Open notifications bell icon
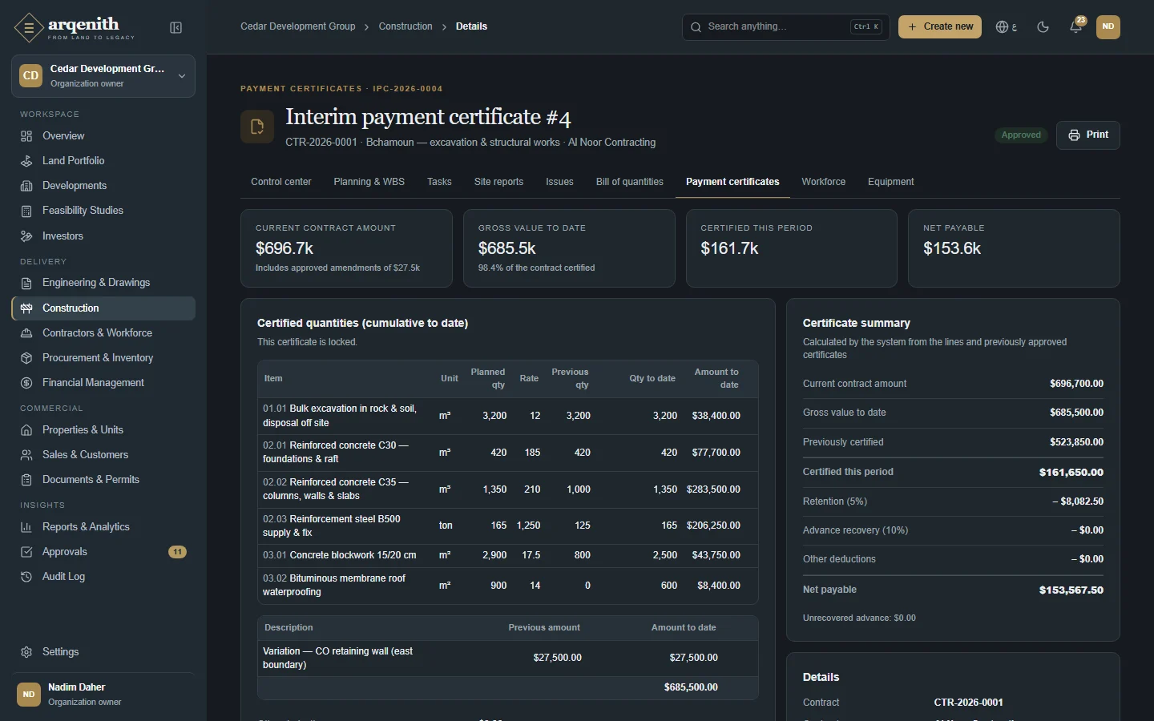1154x721 pixels. [x=1076, y=26]
